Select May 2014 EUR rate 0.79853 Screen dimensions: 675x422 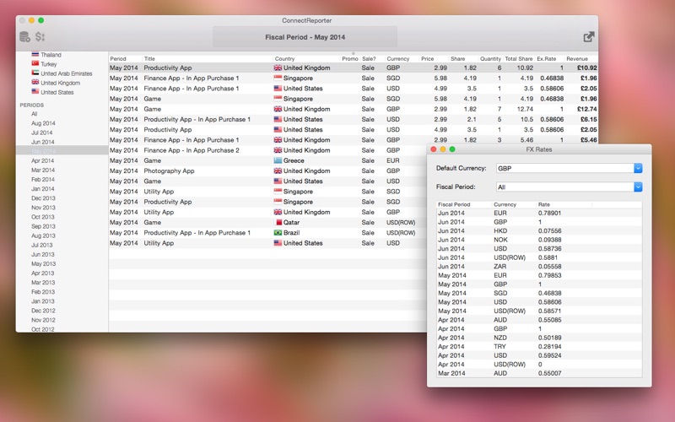(x=550, y=276)
